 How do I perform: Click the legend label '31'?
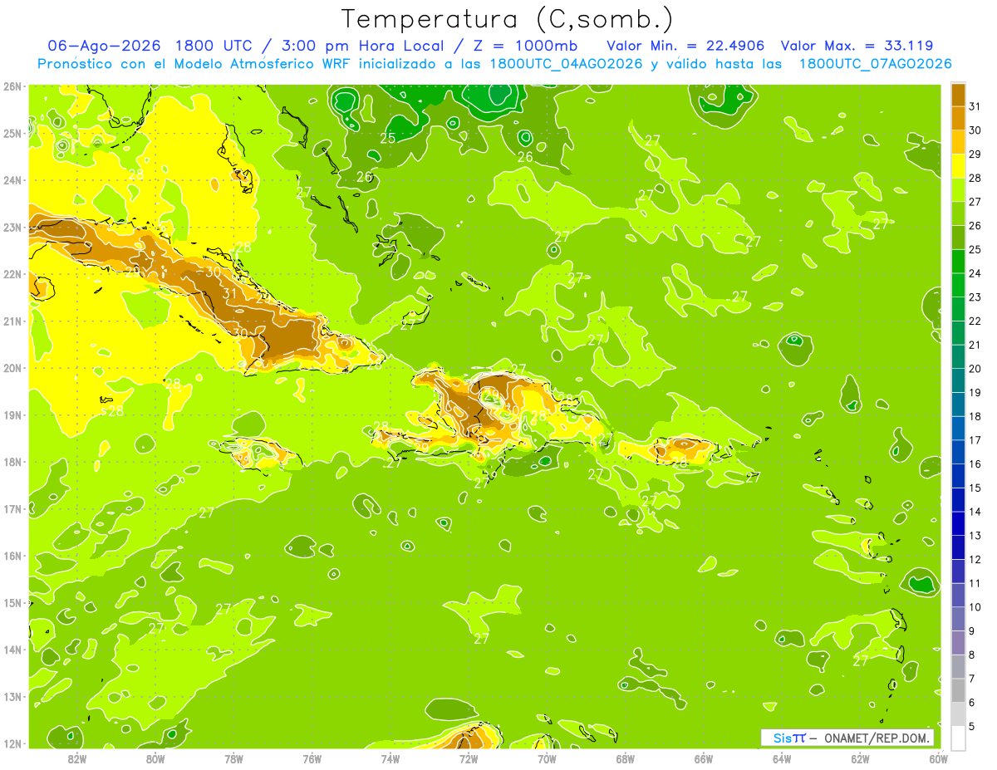click(x=975, y=106)
